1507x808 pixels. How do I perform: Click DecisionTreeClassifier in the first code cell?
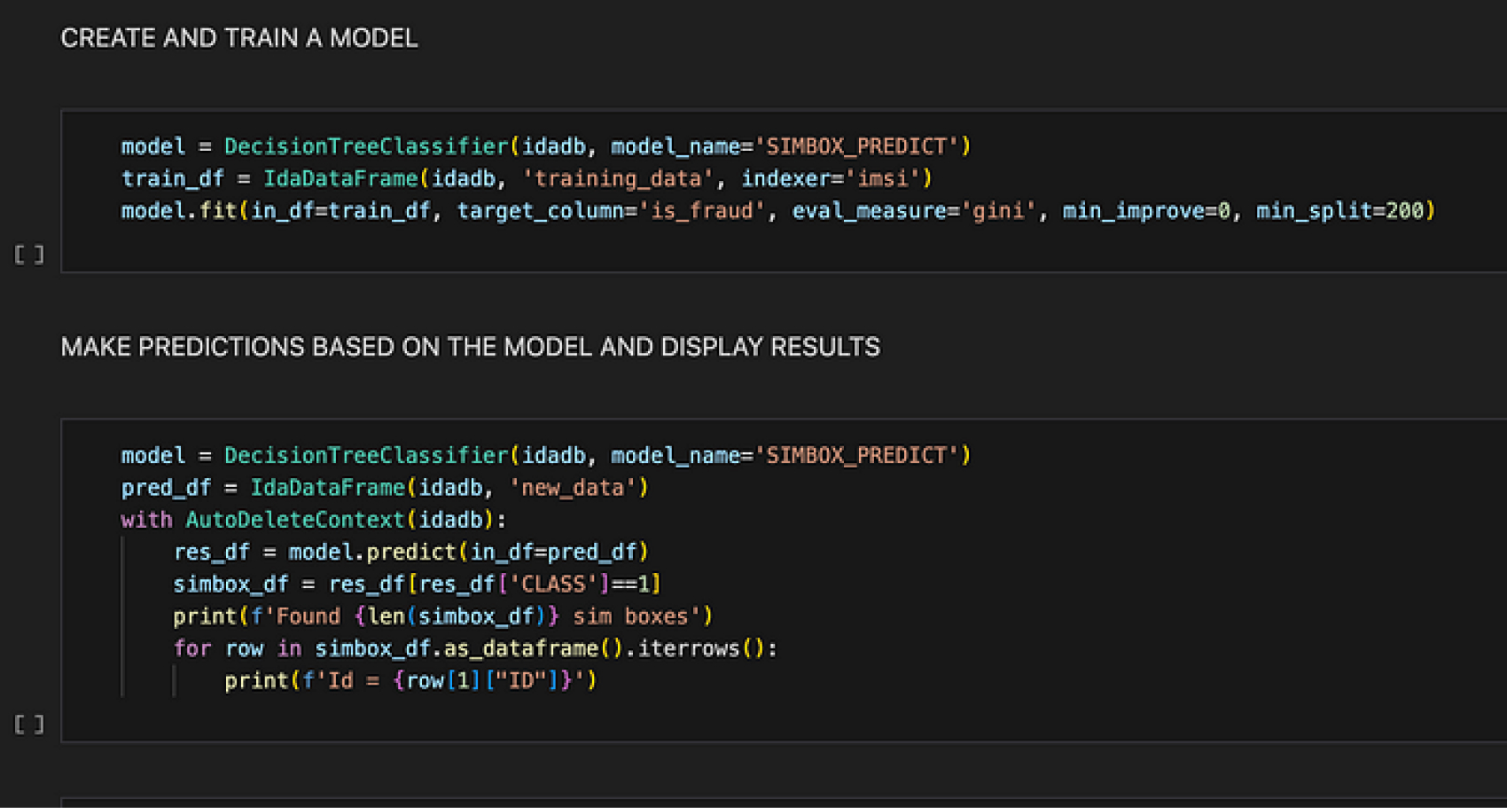[x=366, y=146]
